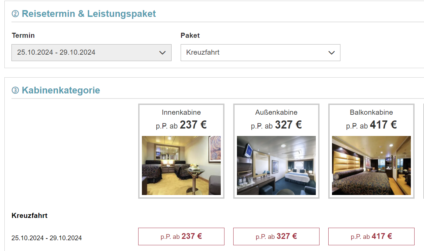The width and height of the screenshot is (424, 251).
Task: Click the bold Kreuzfahrt row label
Action: point(30,216)
